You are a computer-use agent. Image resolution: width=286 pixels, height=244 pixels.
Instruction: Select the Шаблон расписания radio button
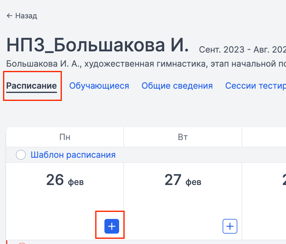click(21, 155)
